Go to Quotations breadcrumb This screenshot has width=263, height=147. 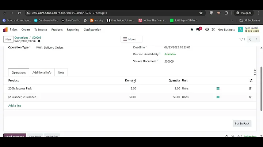pos(21,37)
